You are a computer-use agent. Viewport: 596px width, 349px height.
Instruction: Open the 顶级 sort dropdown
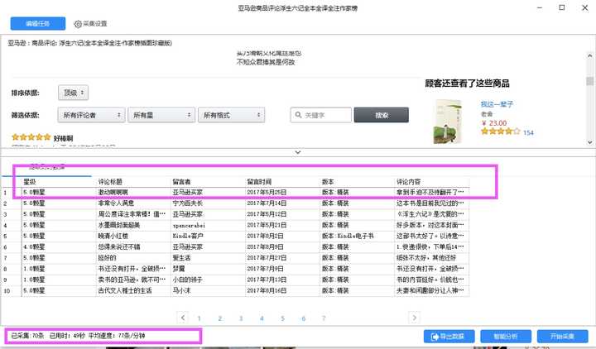[x=73, y=93]
